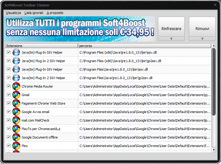The width and height of the screenshot is (221, 164).
Task: Open dropdown arrow under Rimuovi button
Action: click(x=202, y=39)
